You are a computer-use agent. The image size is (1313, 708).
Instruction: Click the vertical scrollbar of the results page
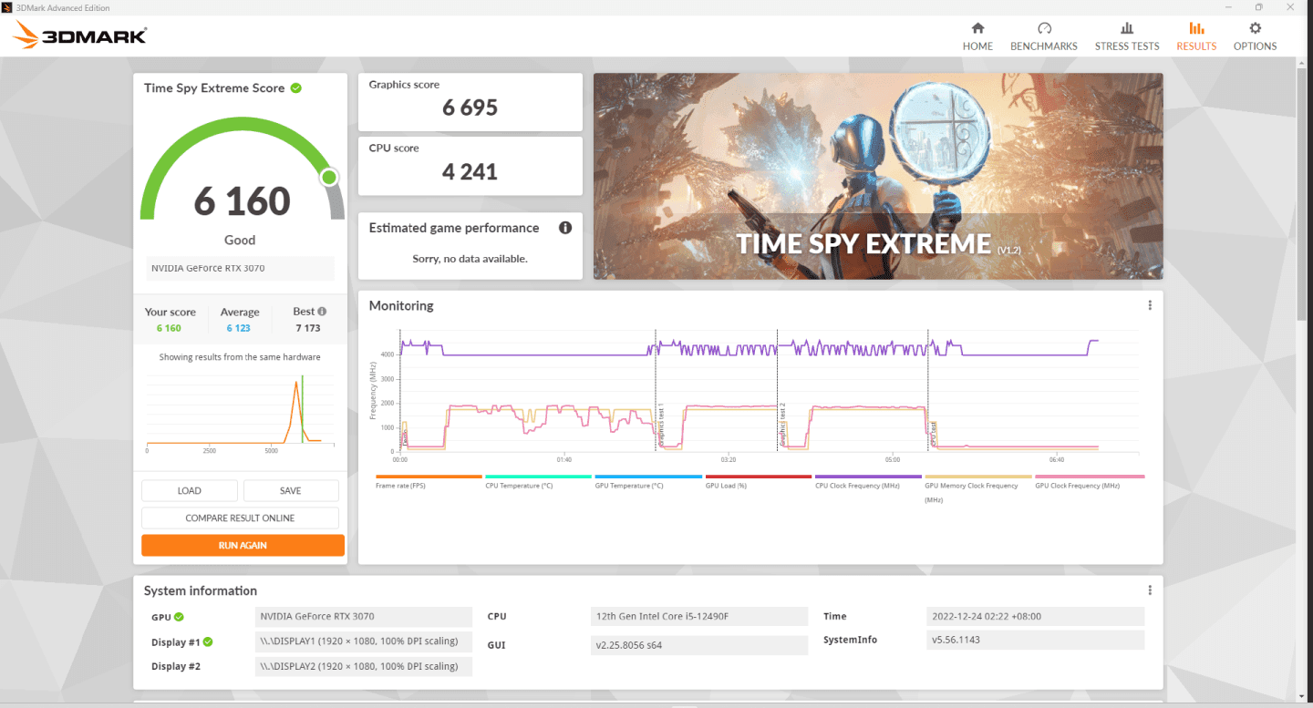[1302, 194]
